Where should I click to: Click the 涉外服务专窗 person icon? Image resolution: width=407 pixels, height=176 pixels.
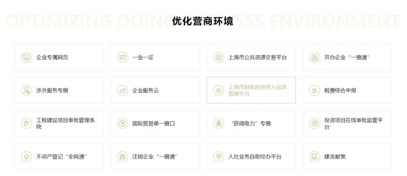point(26,90)
